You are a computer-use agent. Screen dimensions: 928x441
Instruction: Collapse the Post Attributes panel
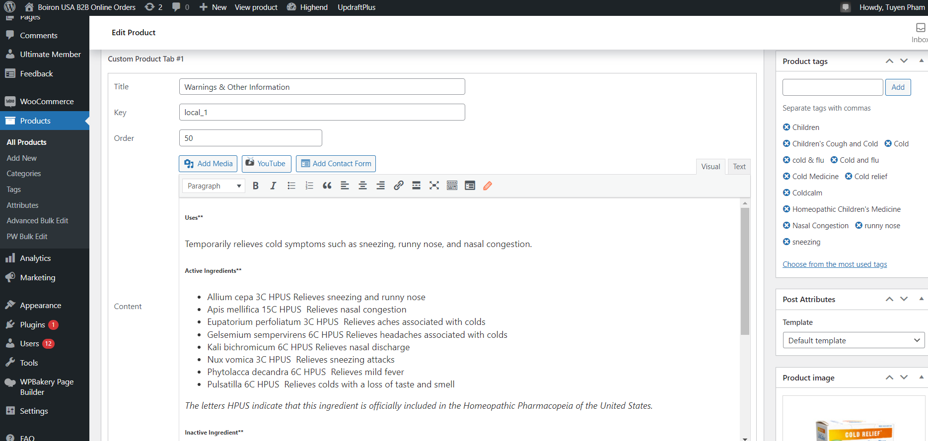point(921,299)
